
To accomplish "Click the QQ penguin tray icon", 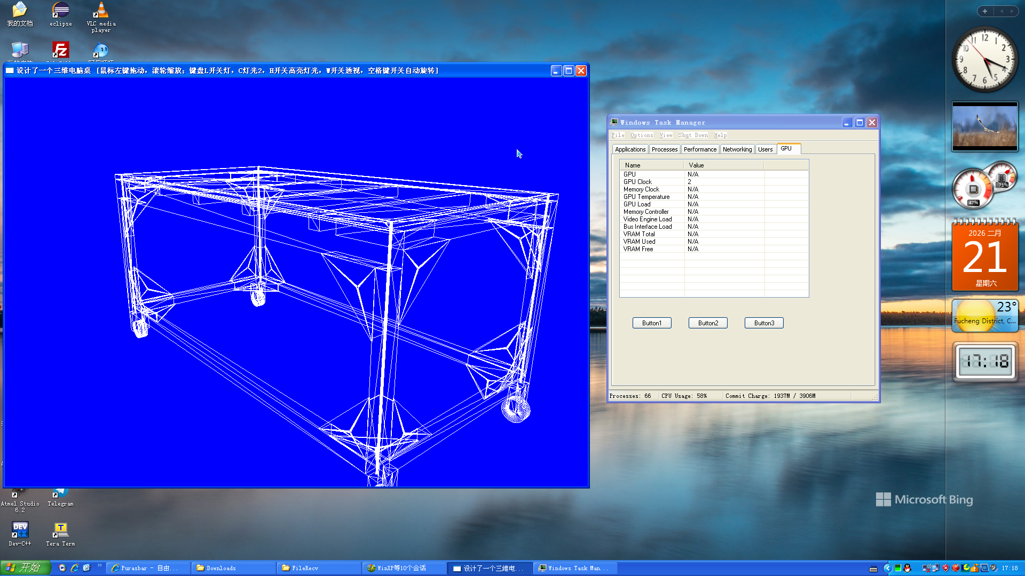I will [x=907, y=568].
